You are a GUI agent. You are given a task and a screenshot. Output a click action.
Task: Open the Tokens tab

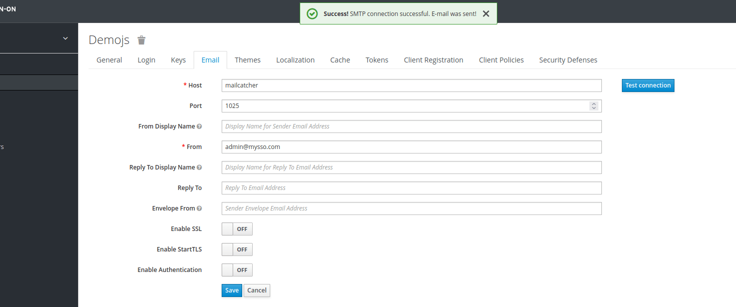click(377, 59)
